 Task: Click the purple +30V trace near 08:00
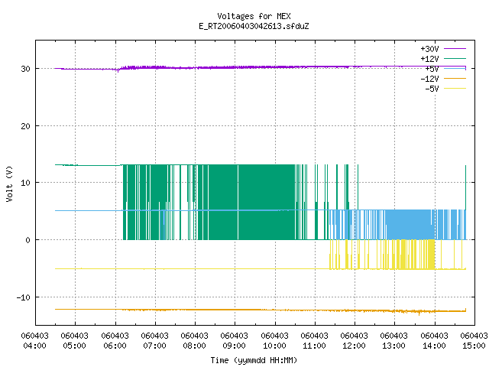(x=196, y=68)
